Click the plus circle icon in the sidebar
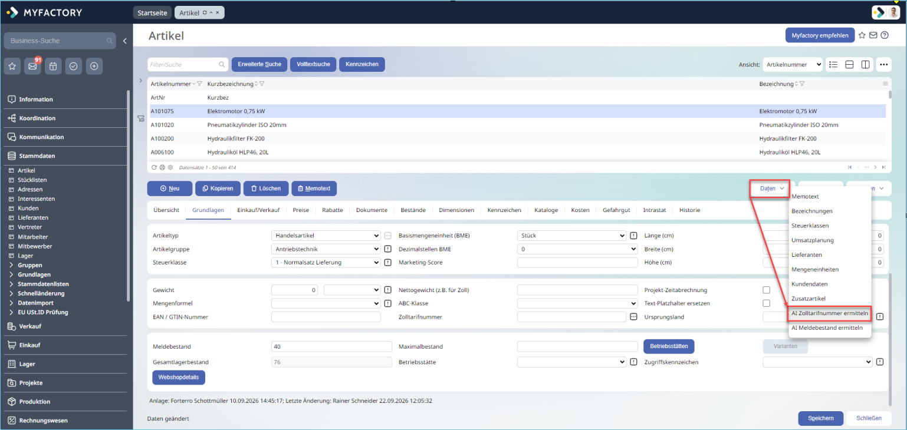This screenshot has width=907, height=430. pos(94,67)
